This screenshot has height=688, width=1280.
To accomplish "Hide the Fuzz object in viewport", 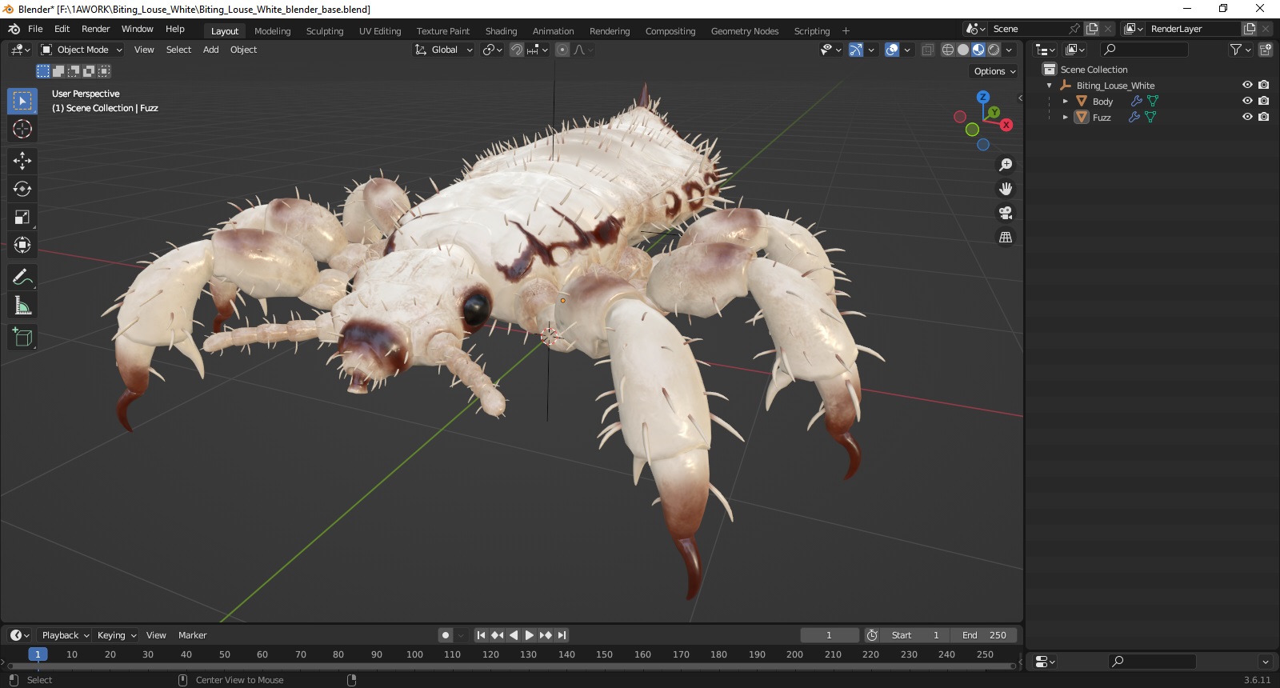I will point(1247,117).
